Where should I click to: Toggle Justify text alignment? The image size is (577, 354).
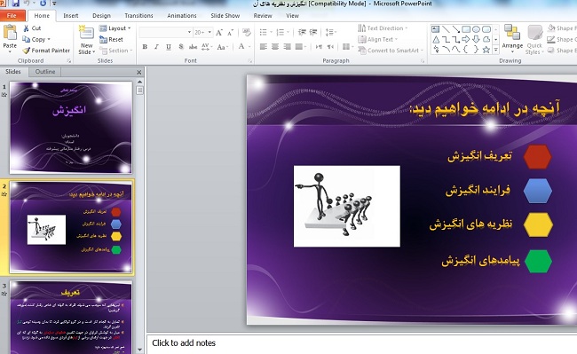coord(299,47)
